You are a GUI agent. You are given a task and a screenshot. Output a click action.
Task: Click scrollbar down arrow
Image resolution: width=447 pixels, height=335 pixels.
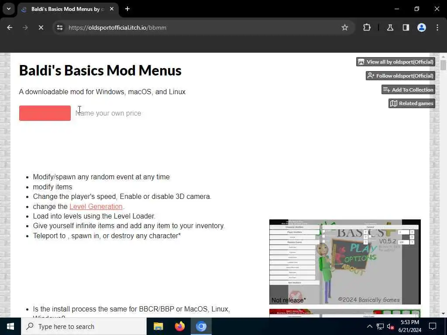tap(443, 314)
